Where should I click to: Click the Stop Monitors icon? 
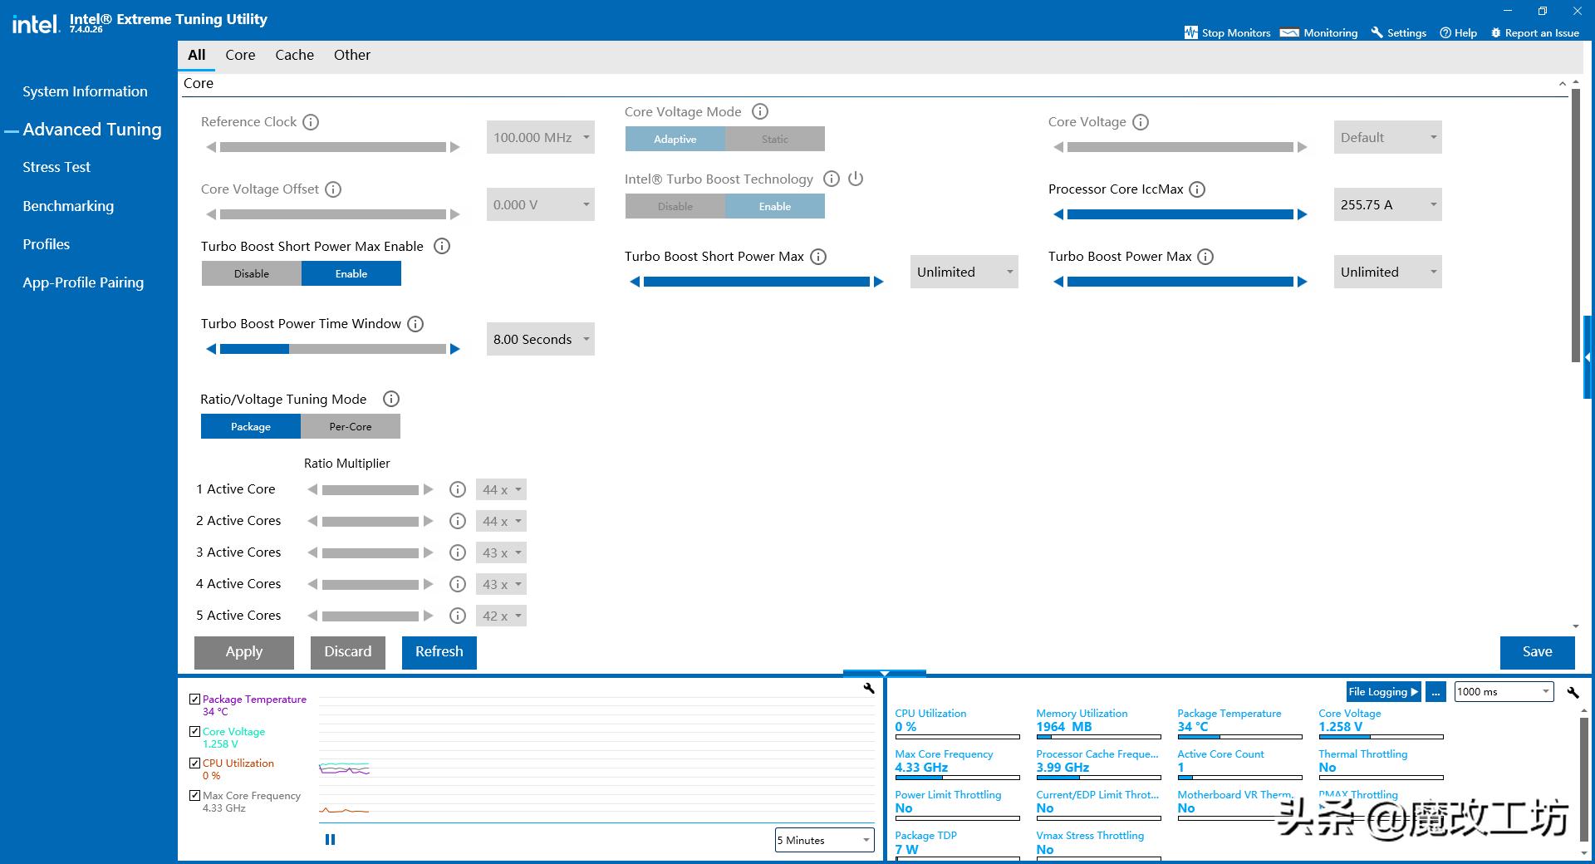pyautogui.click(x=1191, y=32)
